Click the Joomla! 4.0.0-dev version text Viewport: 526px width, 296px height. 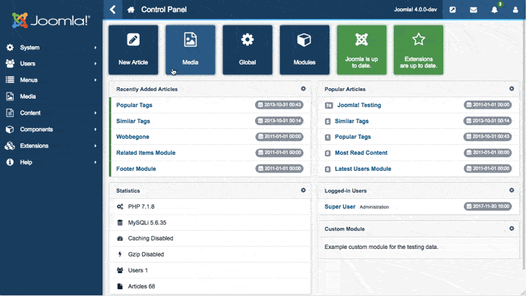tap(415, 10)
